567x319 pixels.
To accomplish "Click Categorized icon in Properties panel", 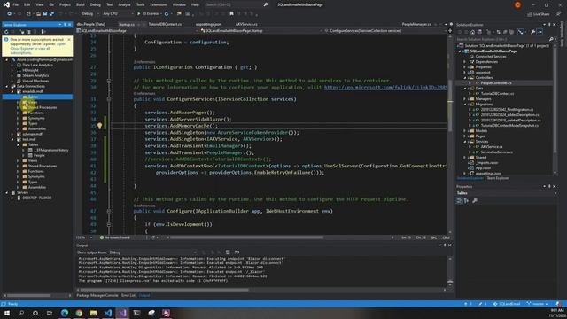I will [x=459, y=201].
